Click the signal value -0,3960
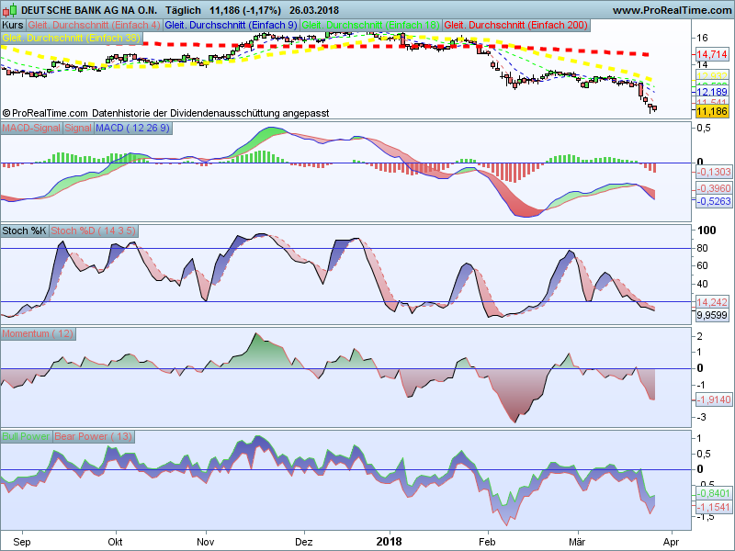The image size is (735, 551). [714, 188]
